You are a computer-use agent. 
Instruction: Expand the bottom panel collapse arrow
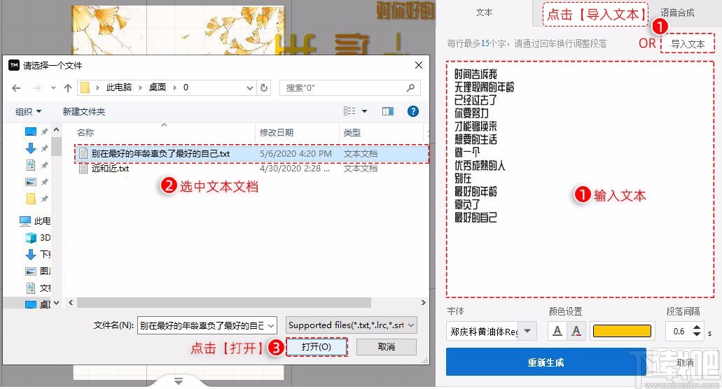point(179,381)
